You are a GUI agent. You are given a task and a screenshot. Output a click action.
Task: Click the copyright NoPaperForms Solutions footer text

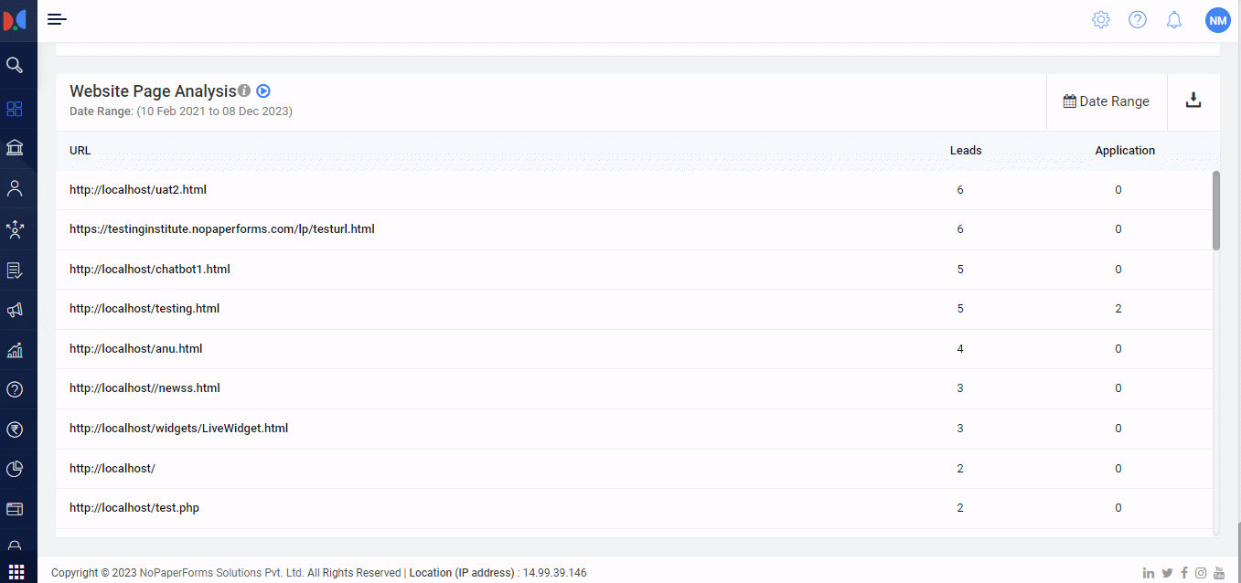click(226, 573)
